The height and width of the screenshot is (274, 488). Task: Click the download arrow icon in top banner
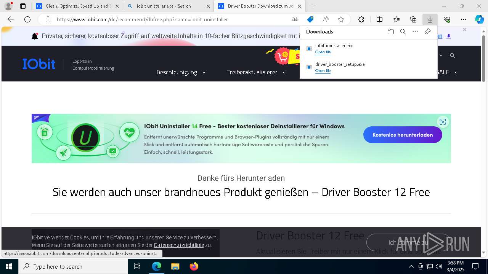[449, 36]
